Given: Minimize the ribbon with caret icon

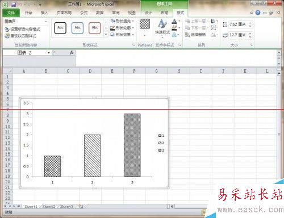Looking at the screenshot, I should 251,13.
